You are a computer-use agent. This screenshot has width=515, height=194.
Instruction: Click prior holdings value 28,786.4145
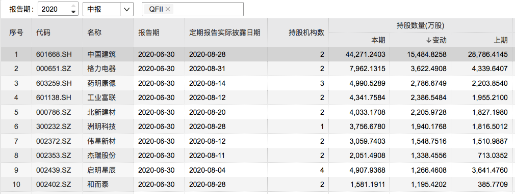pos(488,54)
